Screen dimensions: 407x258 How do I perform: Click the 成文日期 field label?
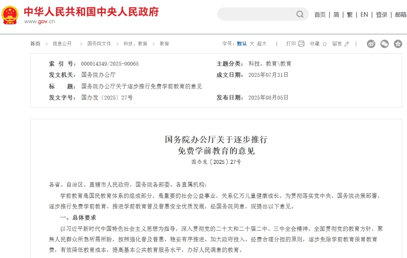(230, 75)
